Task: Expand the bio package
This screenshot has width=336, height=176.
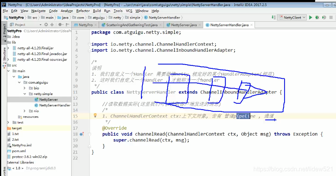Action: (24, 88)
